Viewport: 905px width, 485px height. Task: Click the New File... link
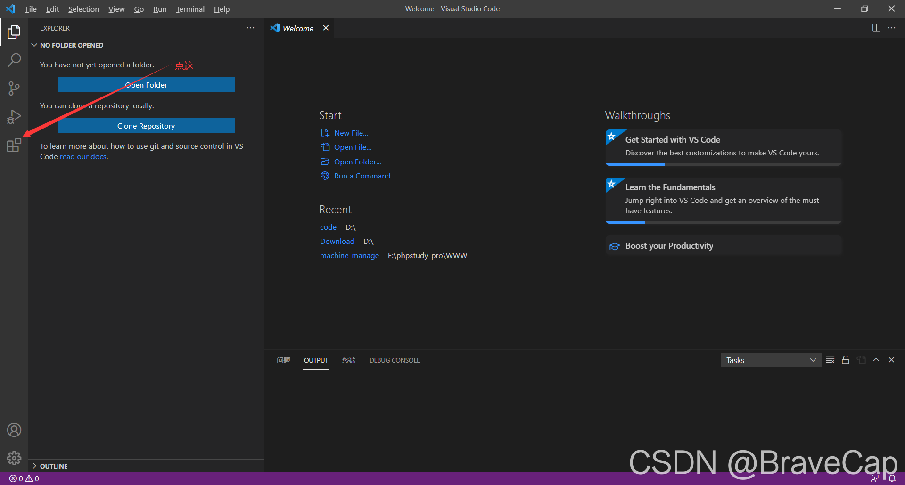351,133
